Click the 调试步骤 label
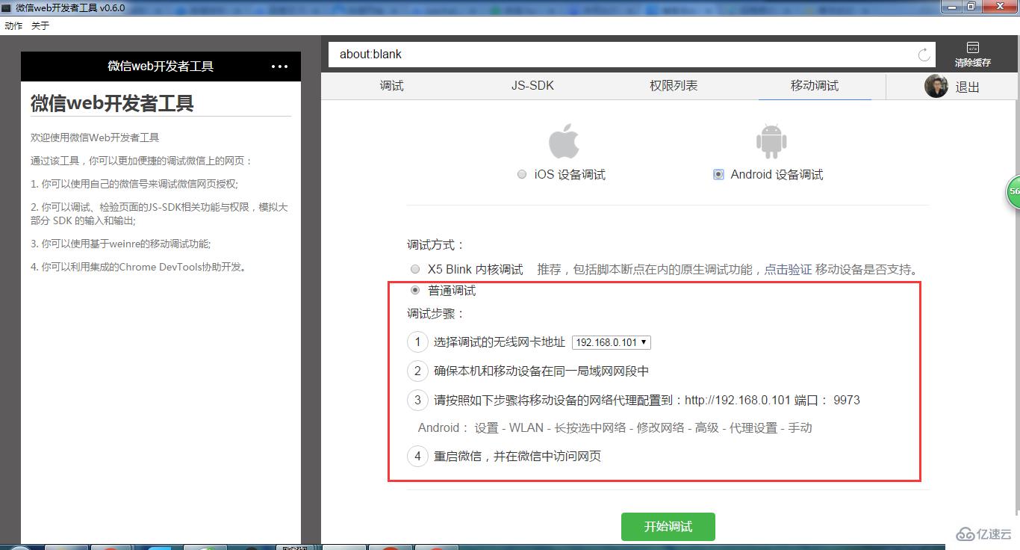Image resolution: width=1020 pixels, height=550 pixels. (x=436, y=314)
